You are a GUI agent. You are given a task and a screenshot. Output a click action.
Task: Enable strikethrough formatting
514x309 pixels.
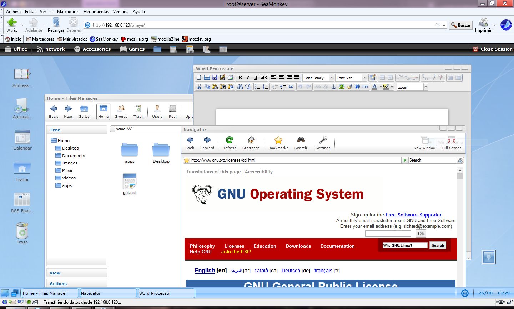pos(263,78)
